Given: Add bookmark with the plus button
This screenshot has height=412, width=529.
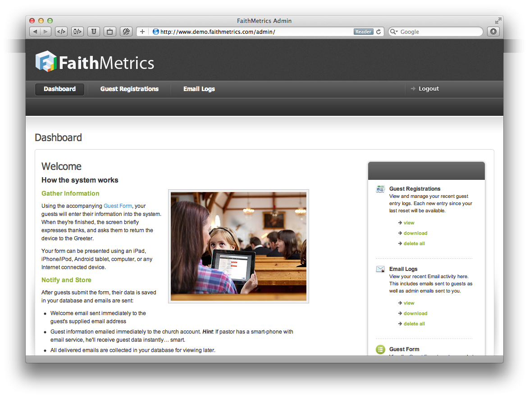Looking at the screenshot, I should pos(142,32).
